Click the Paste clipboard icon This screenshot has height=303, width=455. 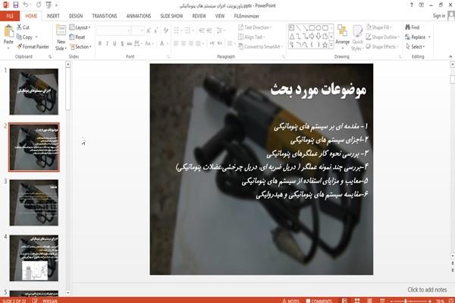click(x=8, y=31)
